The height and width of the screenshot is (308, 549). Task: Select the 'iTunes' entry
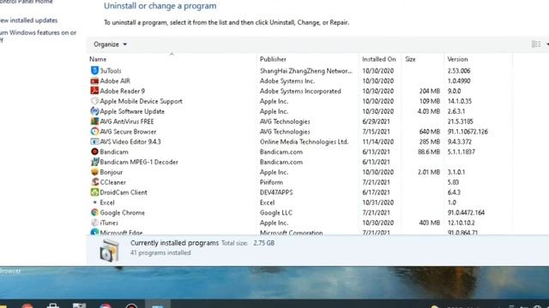109,222
